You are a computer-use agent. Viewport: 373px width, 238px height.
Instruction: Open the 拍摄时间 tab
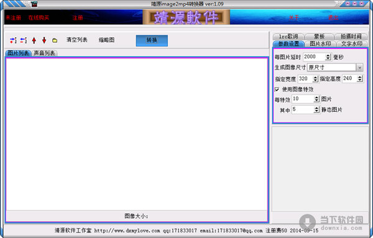coord(351,37)
